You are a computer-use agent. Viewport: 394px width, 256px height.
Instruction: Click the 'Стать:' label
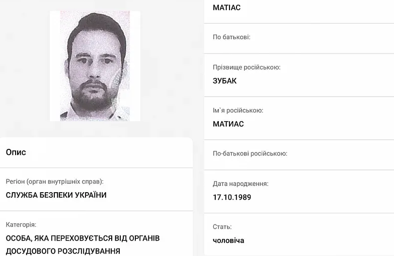click(222, 227)
